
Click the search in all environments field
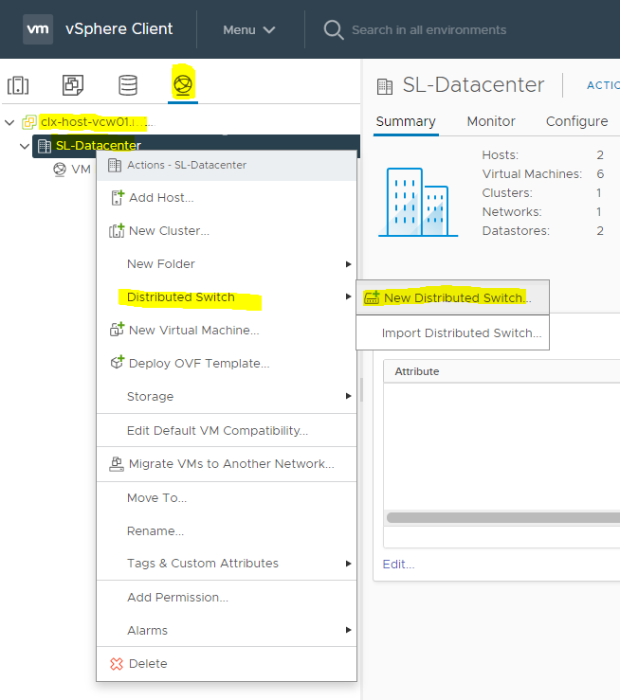tap(429, 30)
